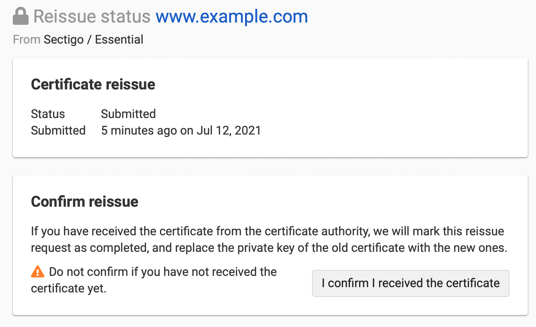Click the 'From' label above the cards
Image resolution: width=536 pixels, height=327 pixels.
[x=26, y=39]
